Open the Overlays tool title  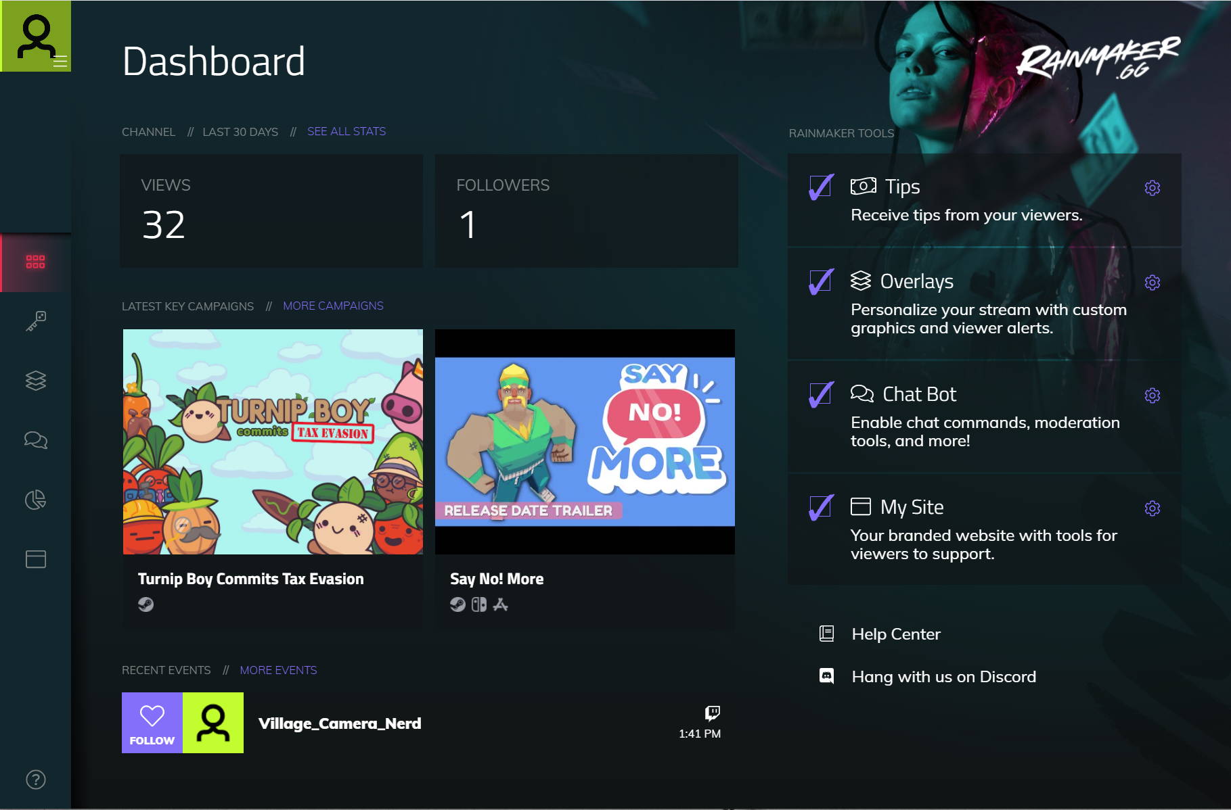pyautogui.click(x=916, y=281)
